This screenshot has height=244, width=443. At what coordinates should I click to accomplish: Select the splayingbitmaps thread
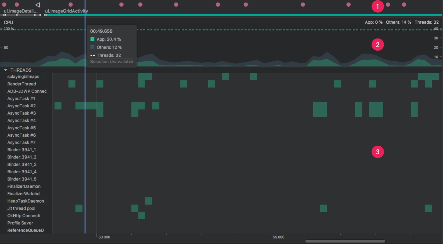tap(23, 76)
